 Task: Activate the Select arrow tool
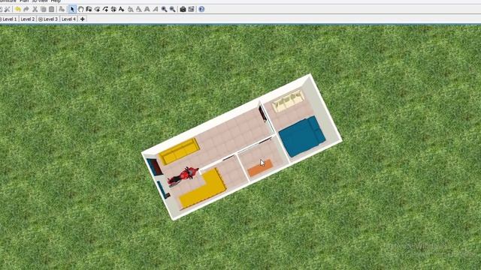pos(72,9)
